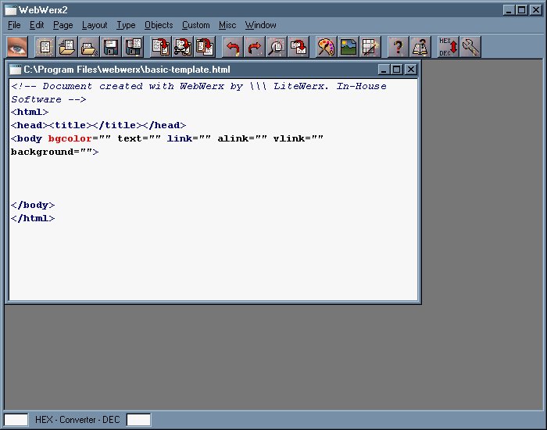Click the 'Software -->' comment line
Image resolution: width=547 pixels, height=430 pixels.
pos(48,99)
